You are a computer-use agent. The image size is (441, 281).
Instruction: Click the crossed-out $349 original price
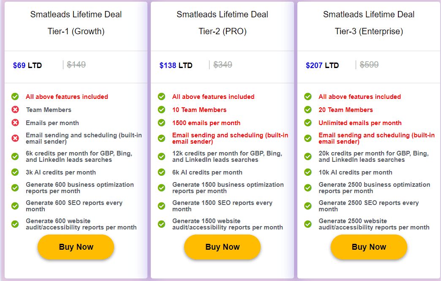(x=223, y=65)
